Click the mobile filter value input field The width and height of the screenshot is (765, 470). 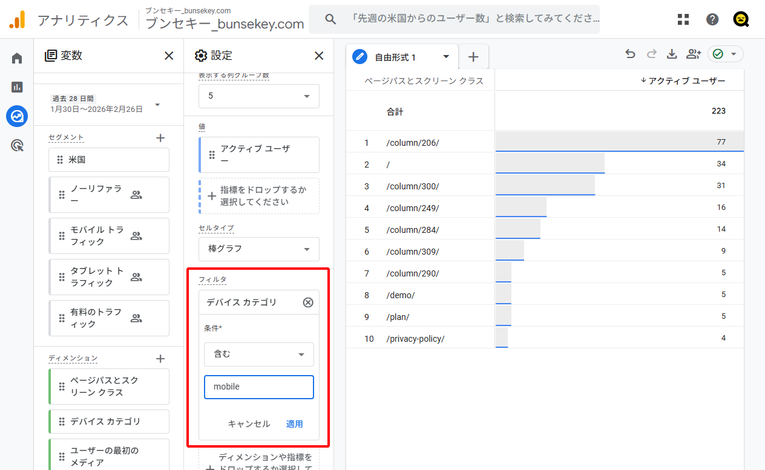pos(258,387)
